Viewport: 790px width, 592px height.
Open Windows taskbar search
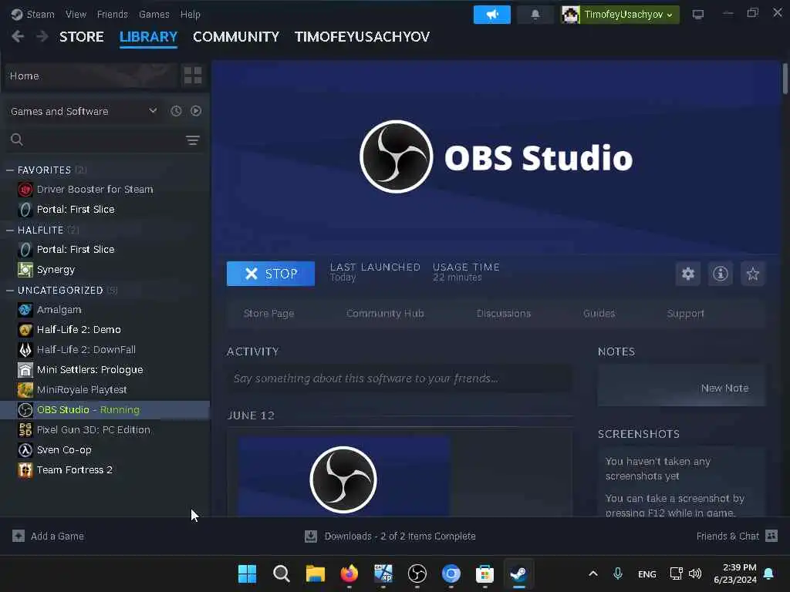(281, 573)
